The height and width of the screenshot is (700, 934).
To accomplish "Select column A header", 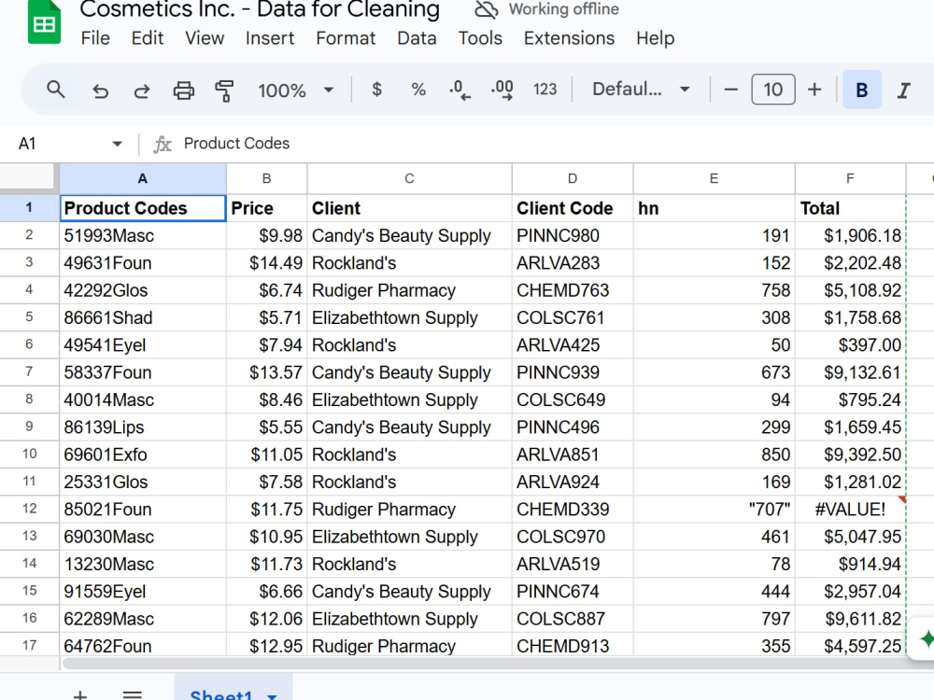I will [142, 178].
